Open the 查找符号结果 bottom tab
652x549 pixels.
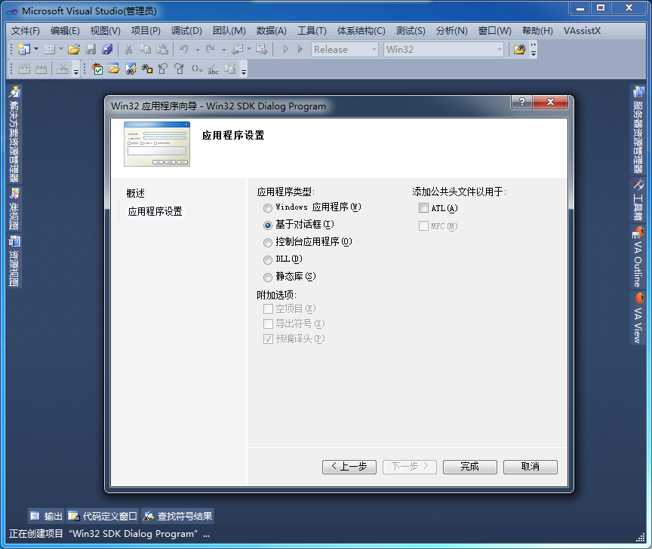(x=177, y=516)
